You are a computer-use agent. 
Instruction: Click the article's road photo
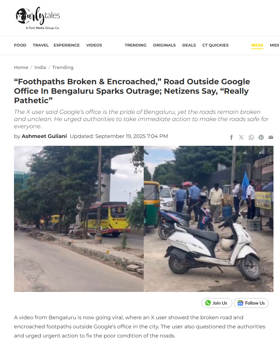[144, 219]
